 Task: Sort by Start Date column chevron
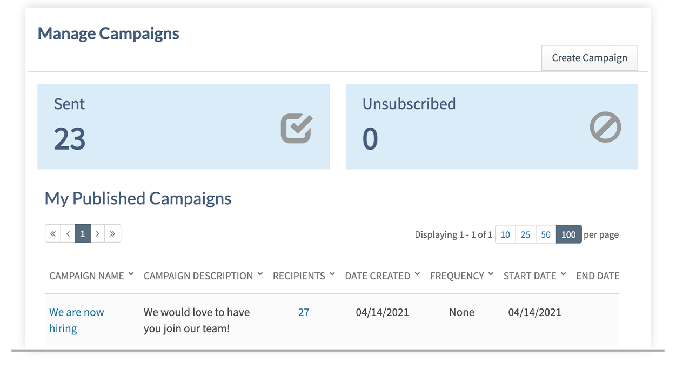[x=563, y=274]
